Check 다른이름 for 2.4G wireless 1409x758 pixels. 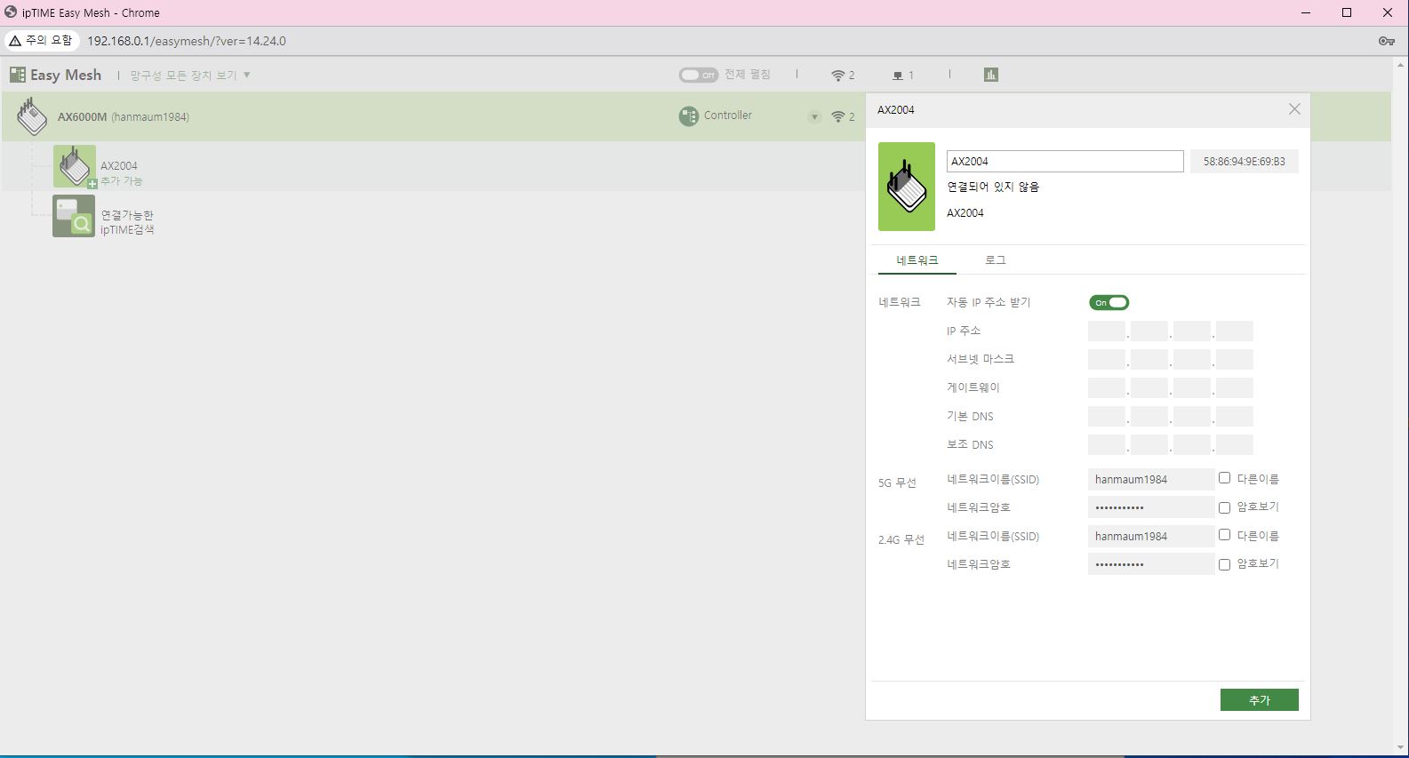point(1224,535)
